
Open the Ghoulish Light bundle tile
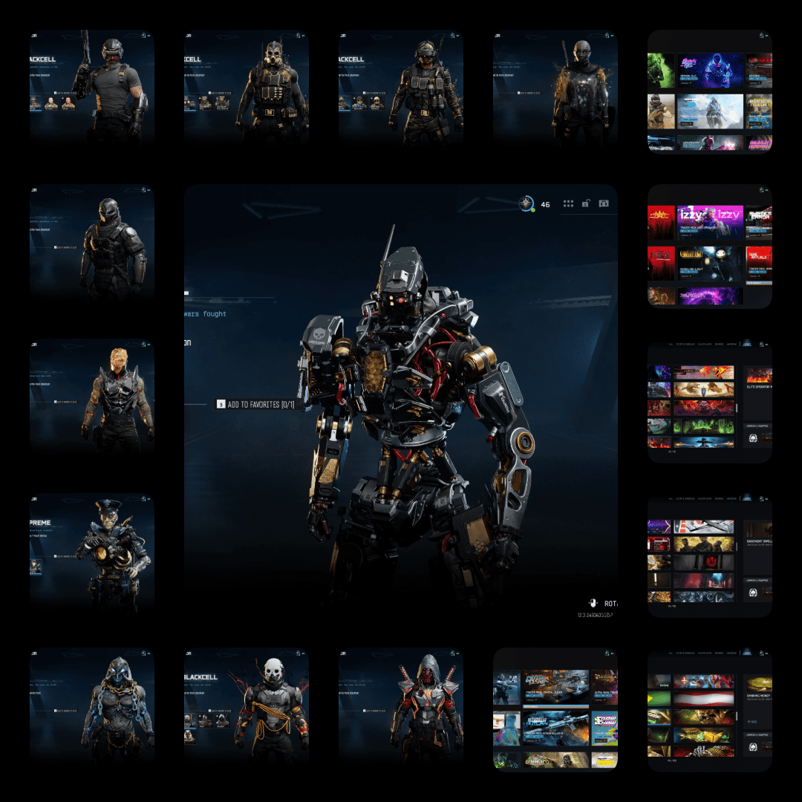pos(708,263)
